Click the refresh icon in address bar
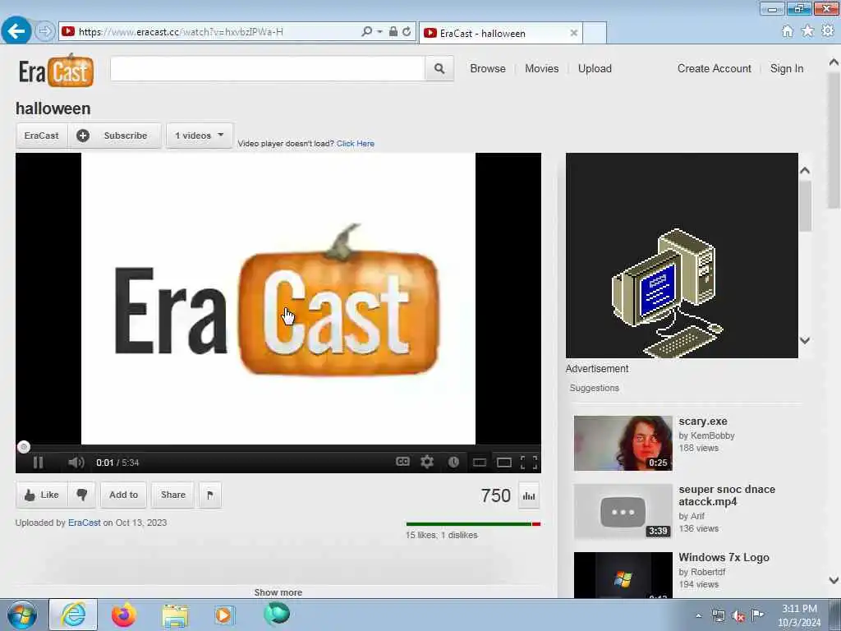The image size is (841, 631). [407, 32]
